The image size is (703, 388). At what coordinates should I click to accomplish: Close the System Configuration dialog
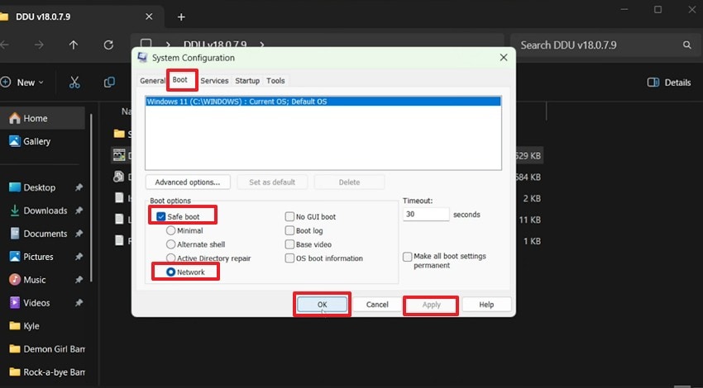click(x=504, y=58)
